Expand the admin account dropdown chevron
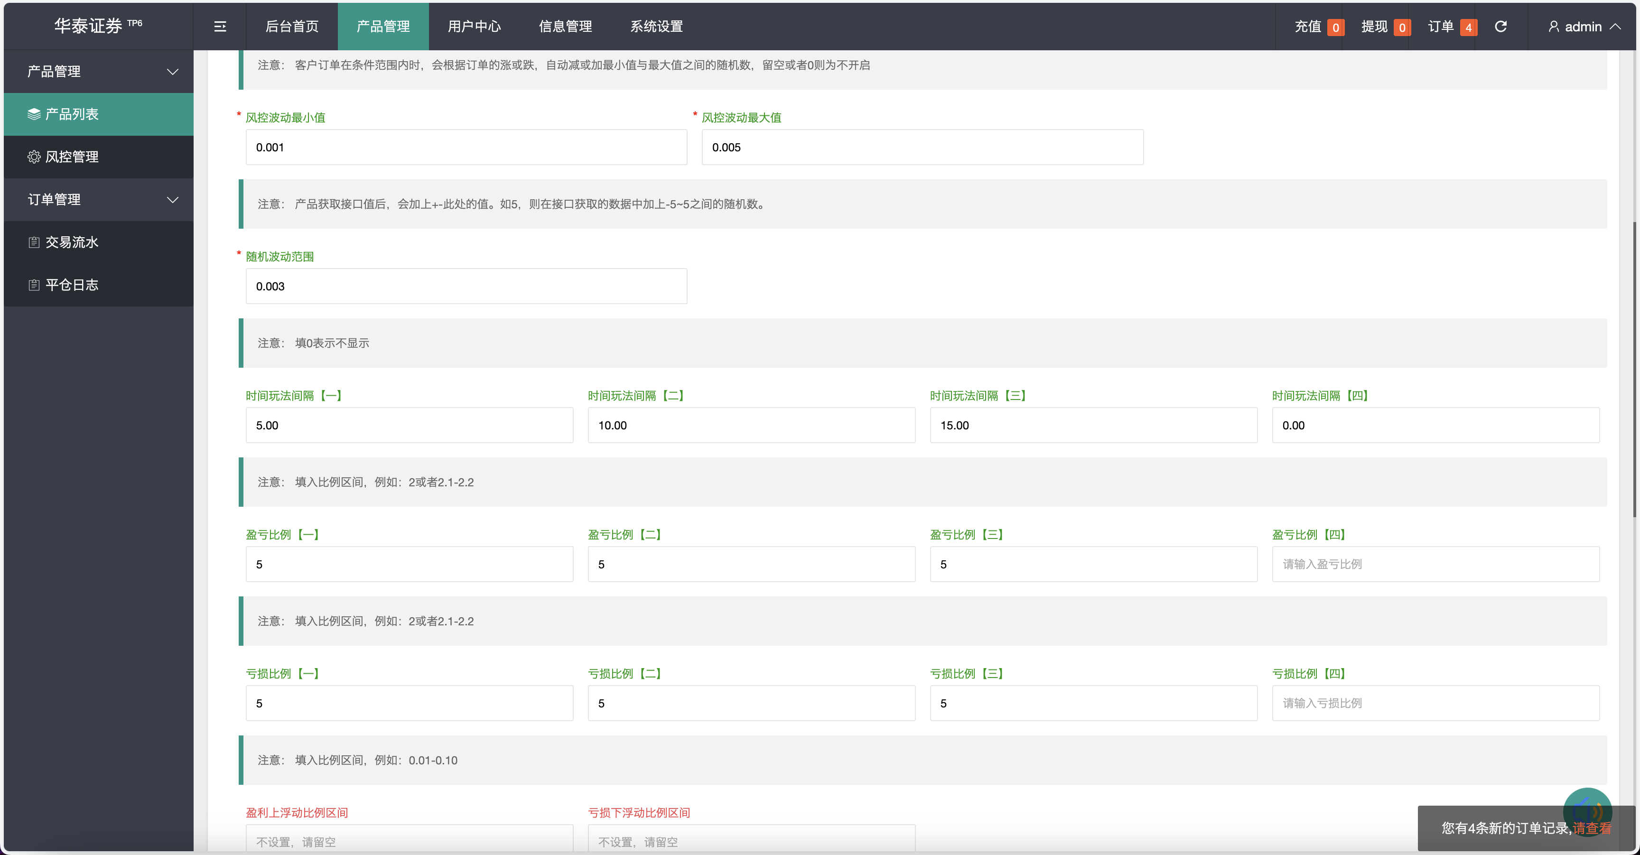The image size is (1640, 855). 1616,26
